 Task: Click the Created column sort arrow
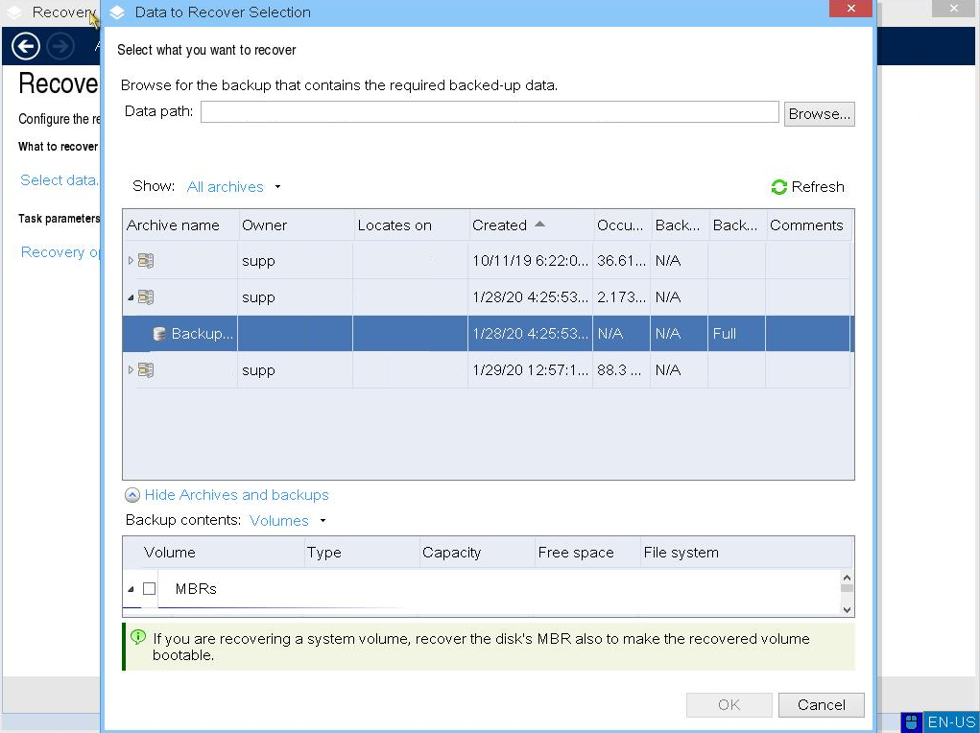(x=540, y=224)
